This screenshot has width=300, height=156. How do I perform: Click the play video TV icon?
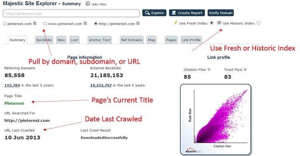[88, 3]
